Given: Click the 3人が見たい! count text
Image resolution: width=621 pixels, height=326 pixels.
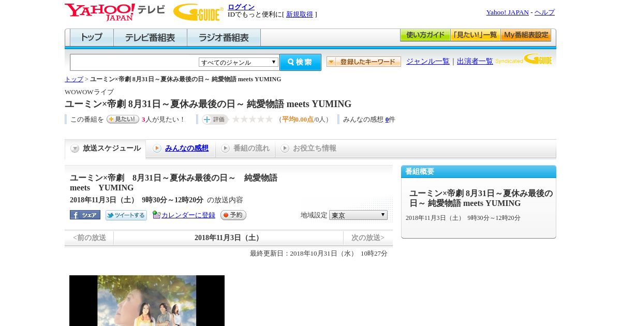Looking at the screenshot, I should 164,120.
